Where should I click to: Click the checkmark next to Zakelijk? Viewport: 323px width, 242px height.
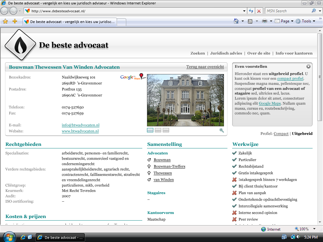coord(234,153)
